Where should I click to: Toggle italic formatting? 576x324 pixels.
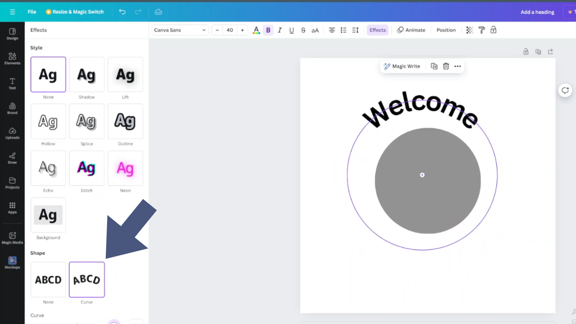point(280,30)
